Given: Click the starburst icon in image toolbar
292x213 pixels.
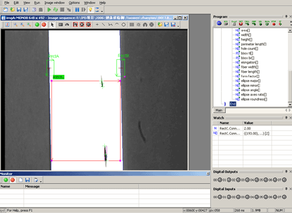Looking at the screenshot, I should click(x=139, y=25).
